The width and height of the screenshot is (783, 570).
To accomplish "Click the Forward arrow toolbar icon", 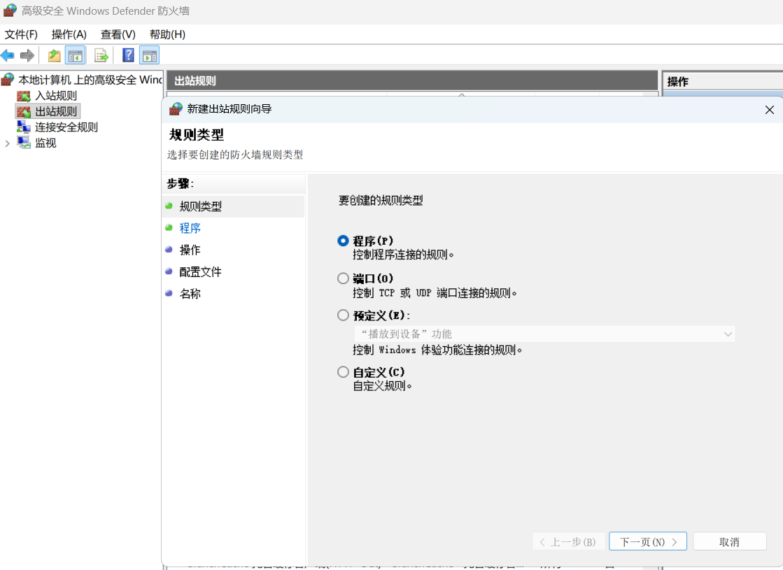I will pos(27,55).
